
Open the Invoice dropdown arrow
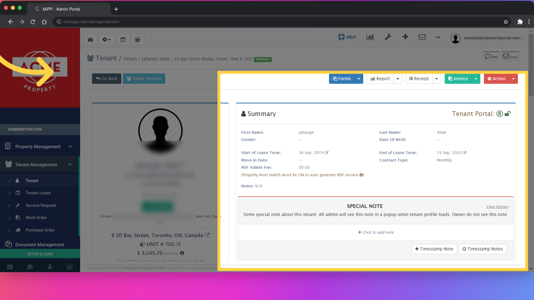tap(476, 79)
